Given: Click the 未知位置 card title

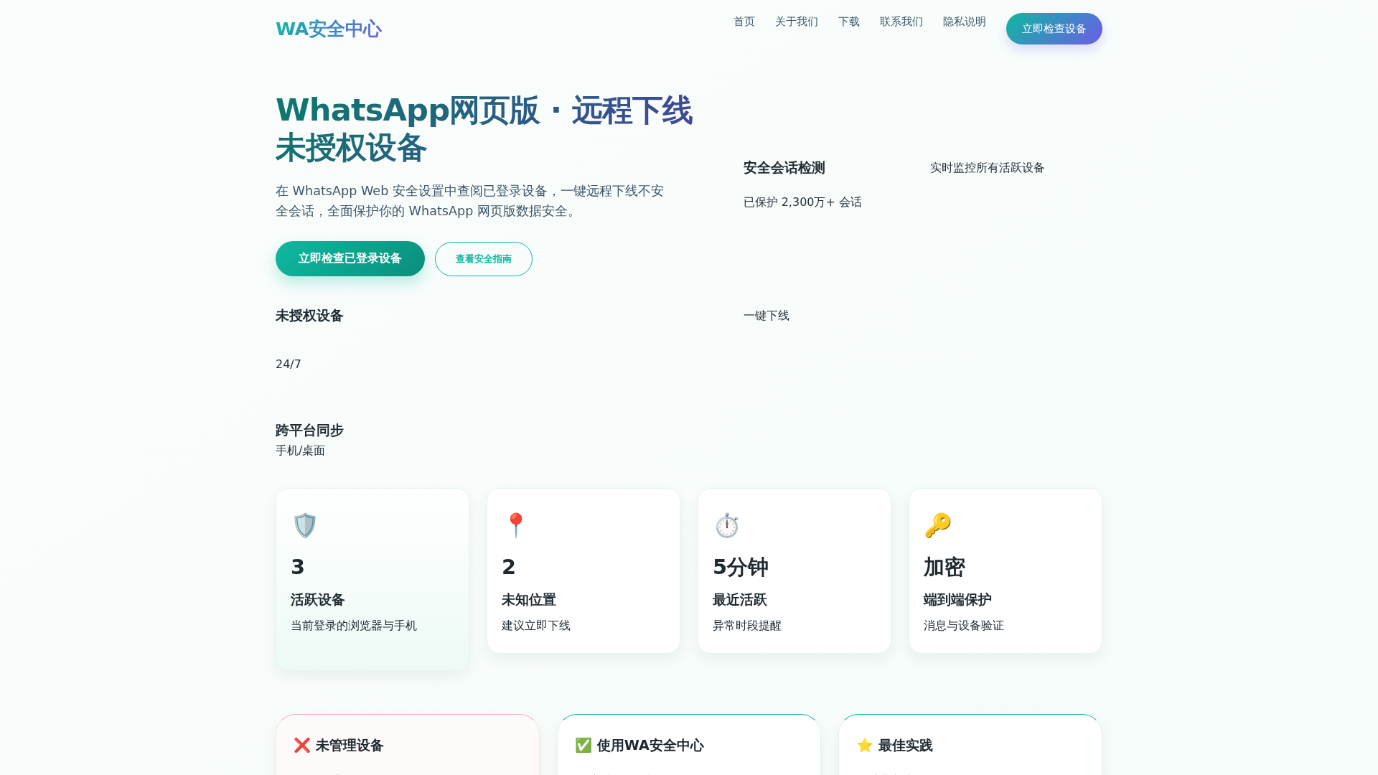Looking at the screenshot, I should (x=529, y=600).
